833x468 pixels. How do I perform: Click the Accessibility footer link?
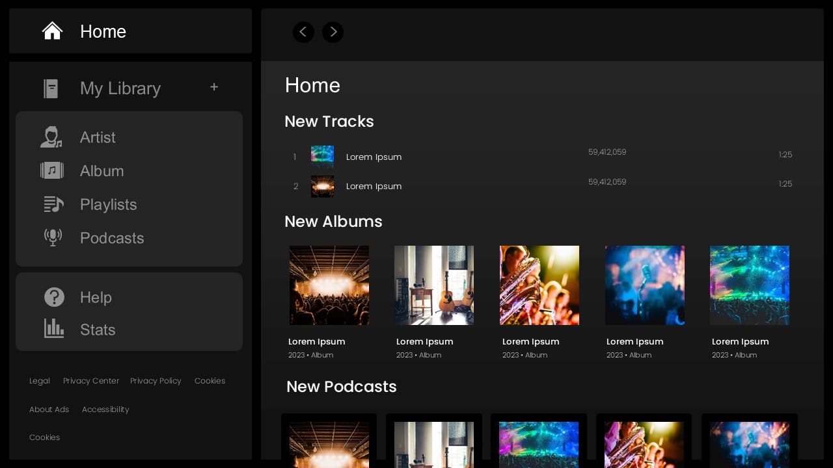coord(105,409)
